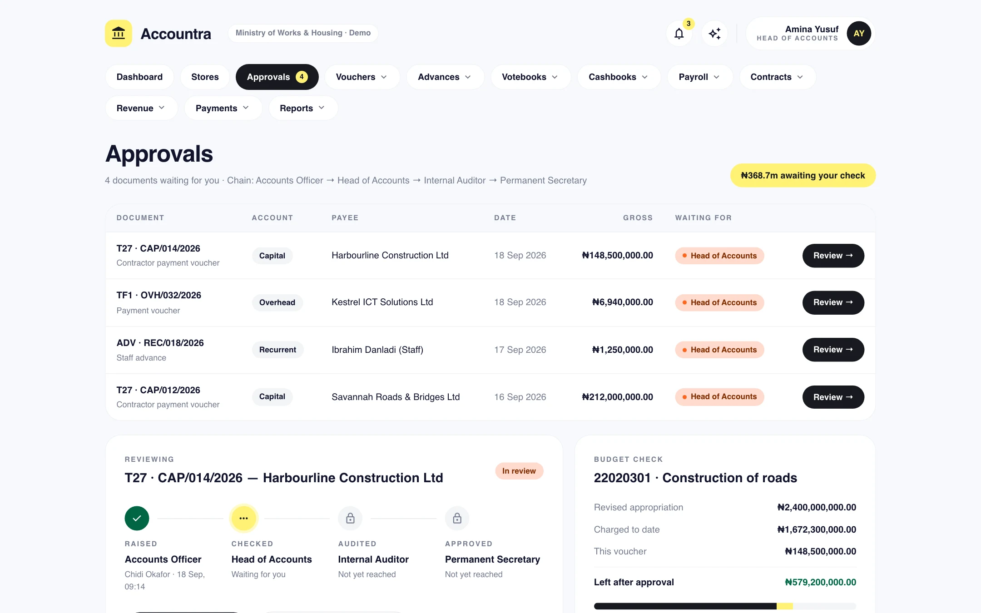This screenshot has height=613, width=981.
Task: Review the Ibrahim Danladi staff advance
Action: [x=833, y=350]
